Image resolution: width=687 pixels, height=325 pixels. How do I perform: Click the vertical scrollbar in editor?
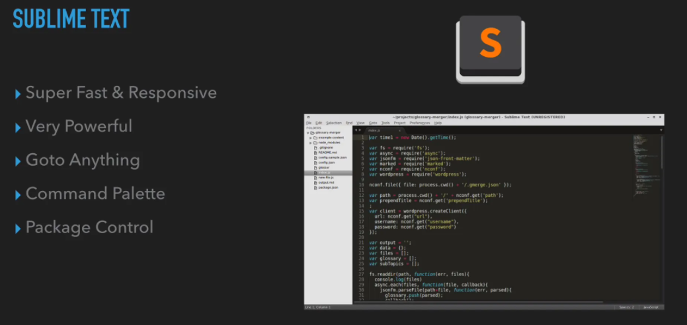pos(662,151)
